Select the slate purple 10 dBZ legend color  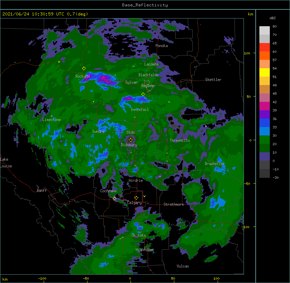[x=264, y=157]
